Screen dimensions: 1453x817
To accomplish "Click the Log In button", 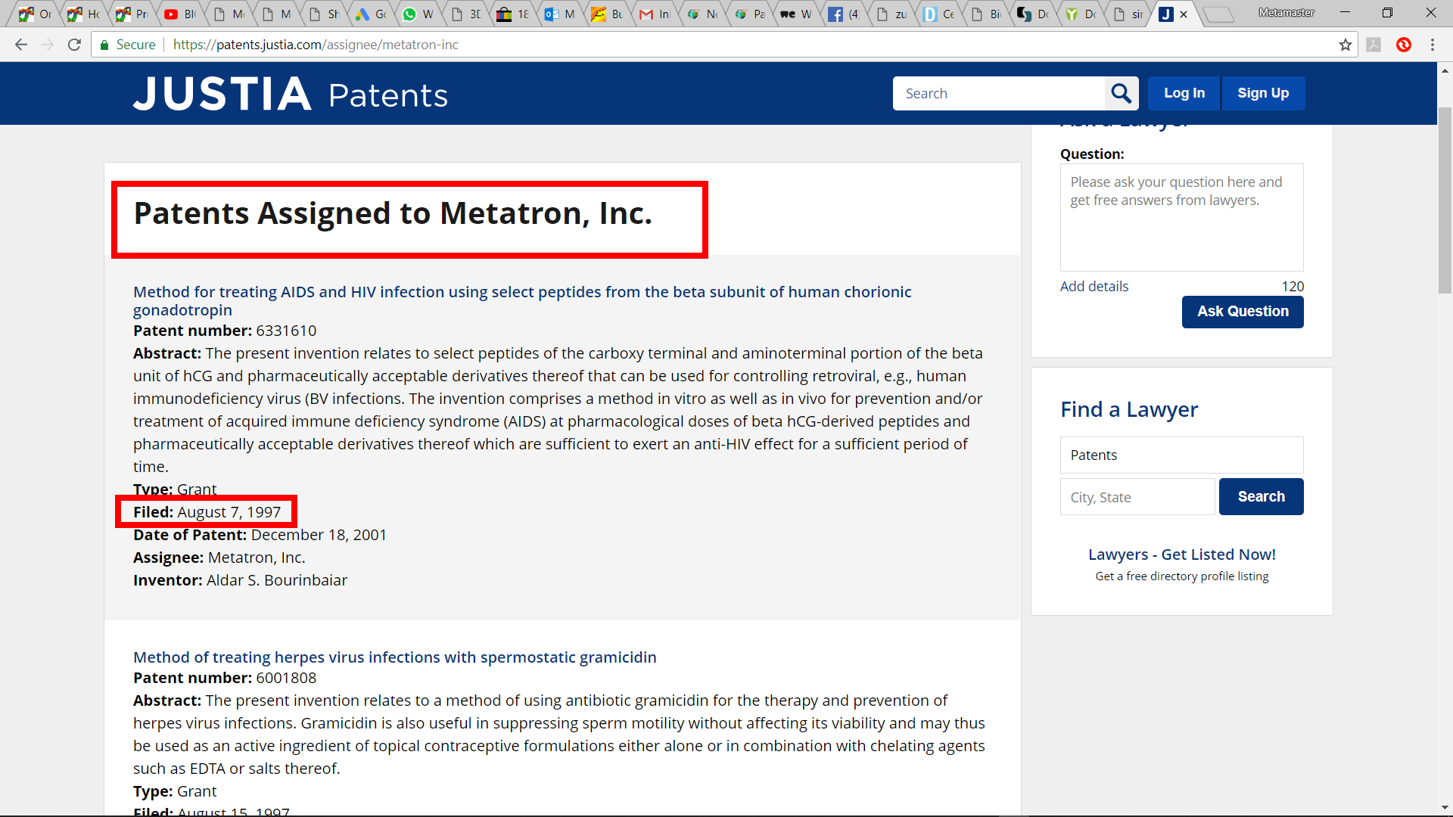I will tap(1184, 94).
